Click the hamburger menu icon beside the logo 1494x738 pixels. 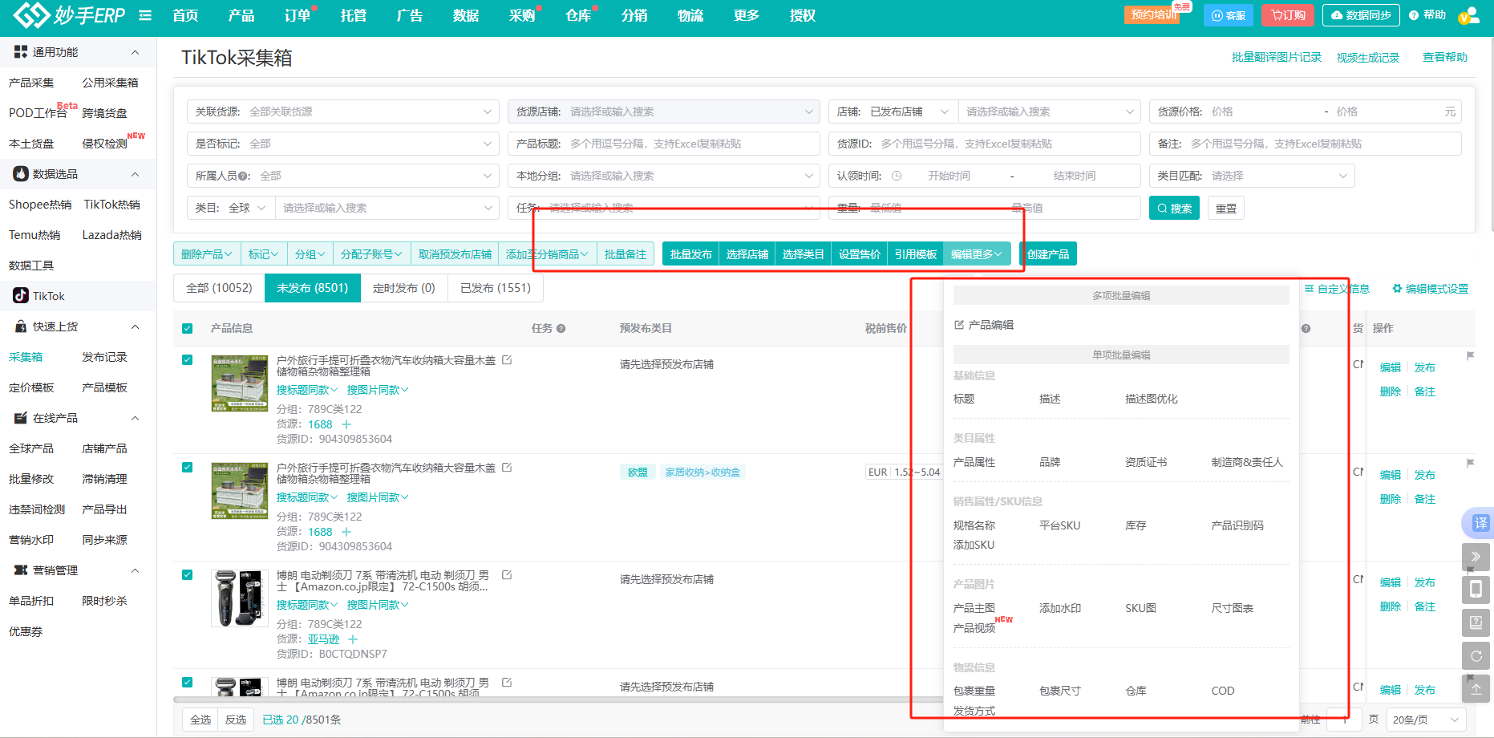coord(145,15)
